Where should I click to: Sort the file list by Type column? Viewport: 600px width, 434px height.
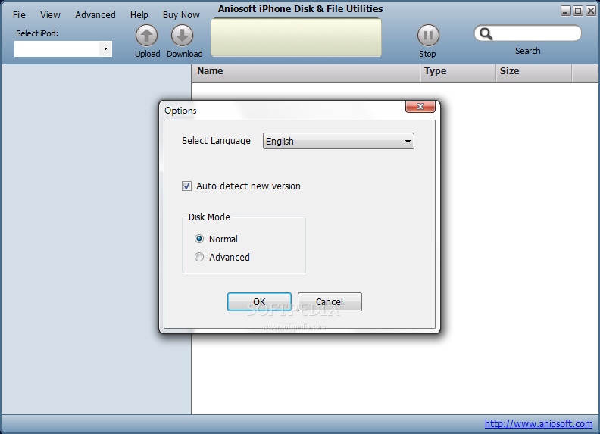click(458, 73)
